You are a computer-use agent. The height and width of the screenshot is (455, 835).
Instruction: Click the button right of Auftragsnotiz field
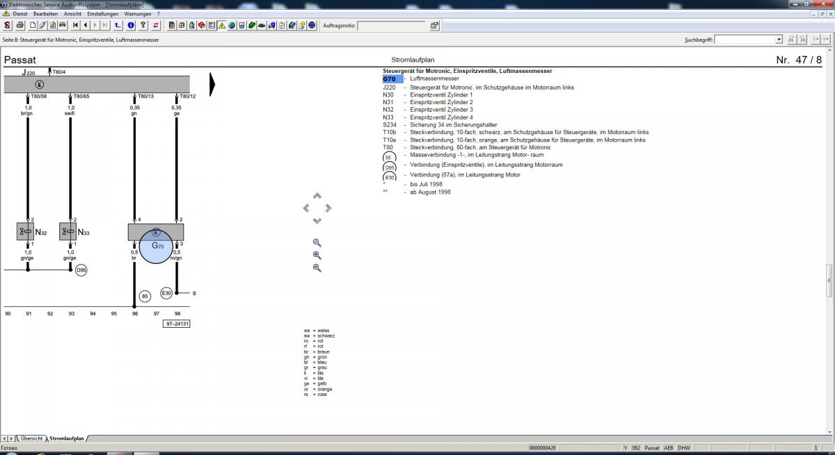tap(434, 26)
